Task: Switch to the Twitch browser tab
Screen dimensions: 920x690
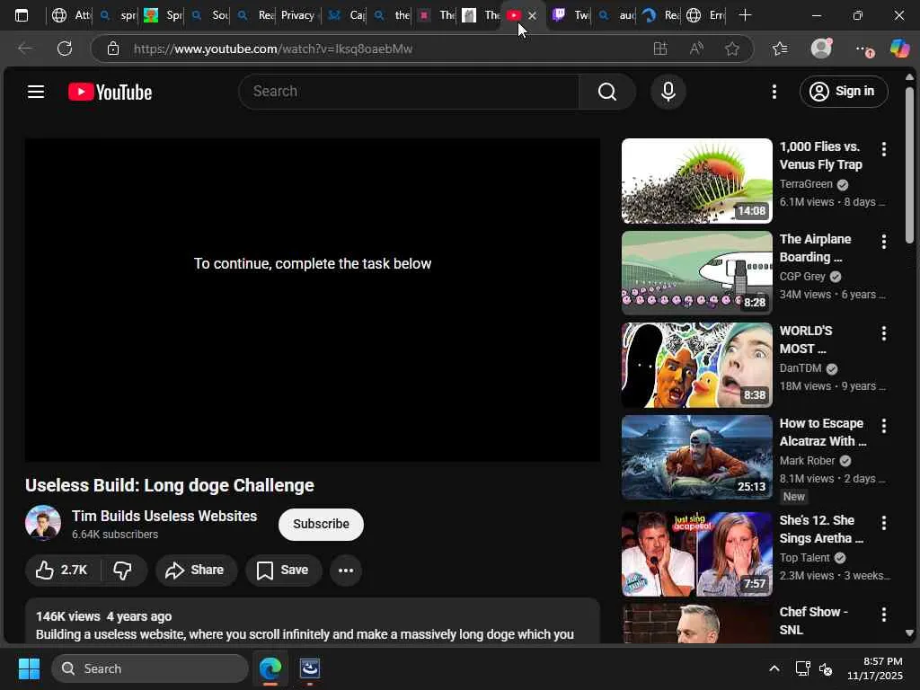Action: point(570,15)
